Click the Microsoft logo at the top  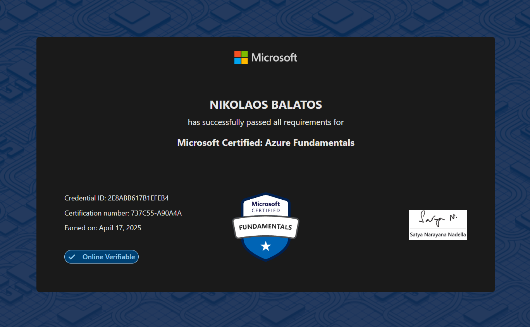point(265,57)
